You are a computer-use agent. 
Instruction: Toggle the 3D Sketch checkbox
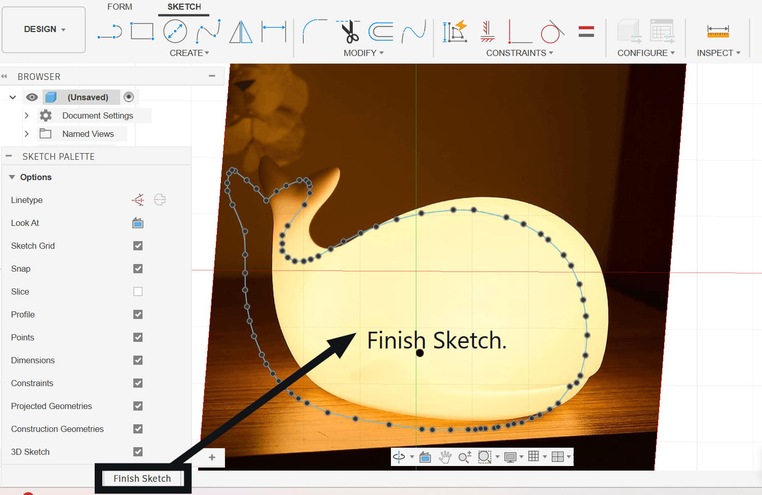(138, 452)
